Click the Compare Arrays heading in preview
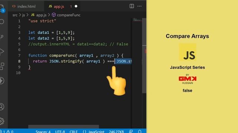The width and height of the screenshot is (238, 133). pyautogui.click(x=187, y=36)
